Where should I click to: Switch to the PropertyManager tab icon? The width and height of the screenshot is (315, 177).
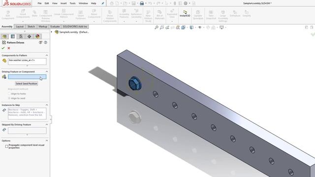point(13,36)
